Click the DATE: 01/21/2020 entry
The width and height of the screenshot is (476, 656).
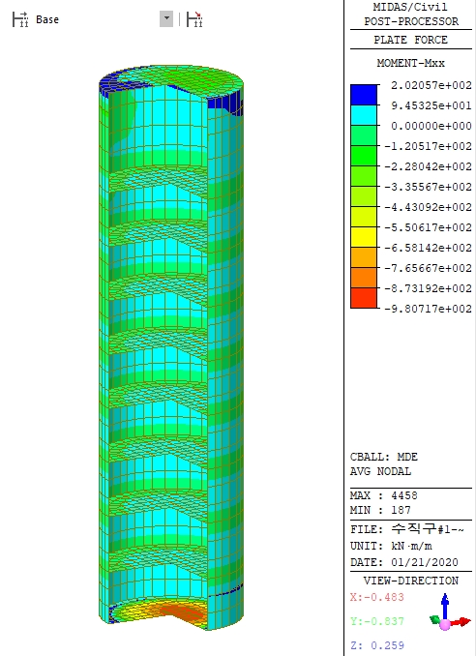click(404, 562)
